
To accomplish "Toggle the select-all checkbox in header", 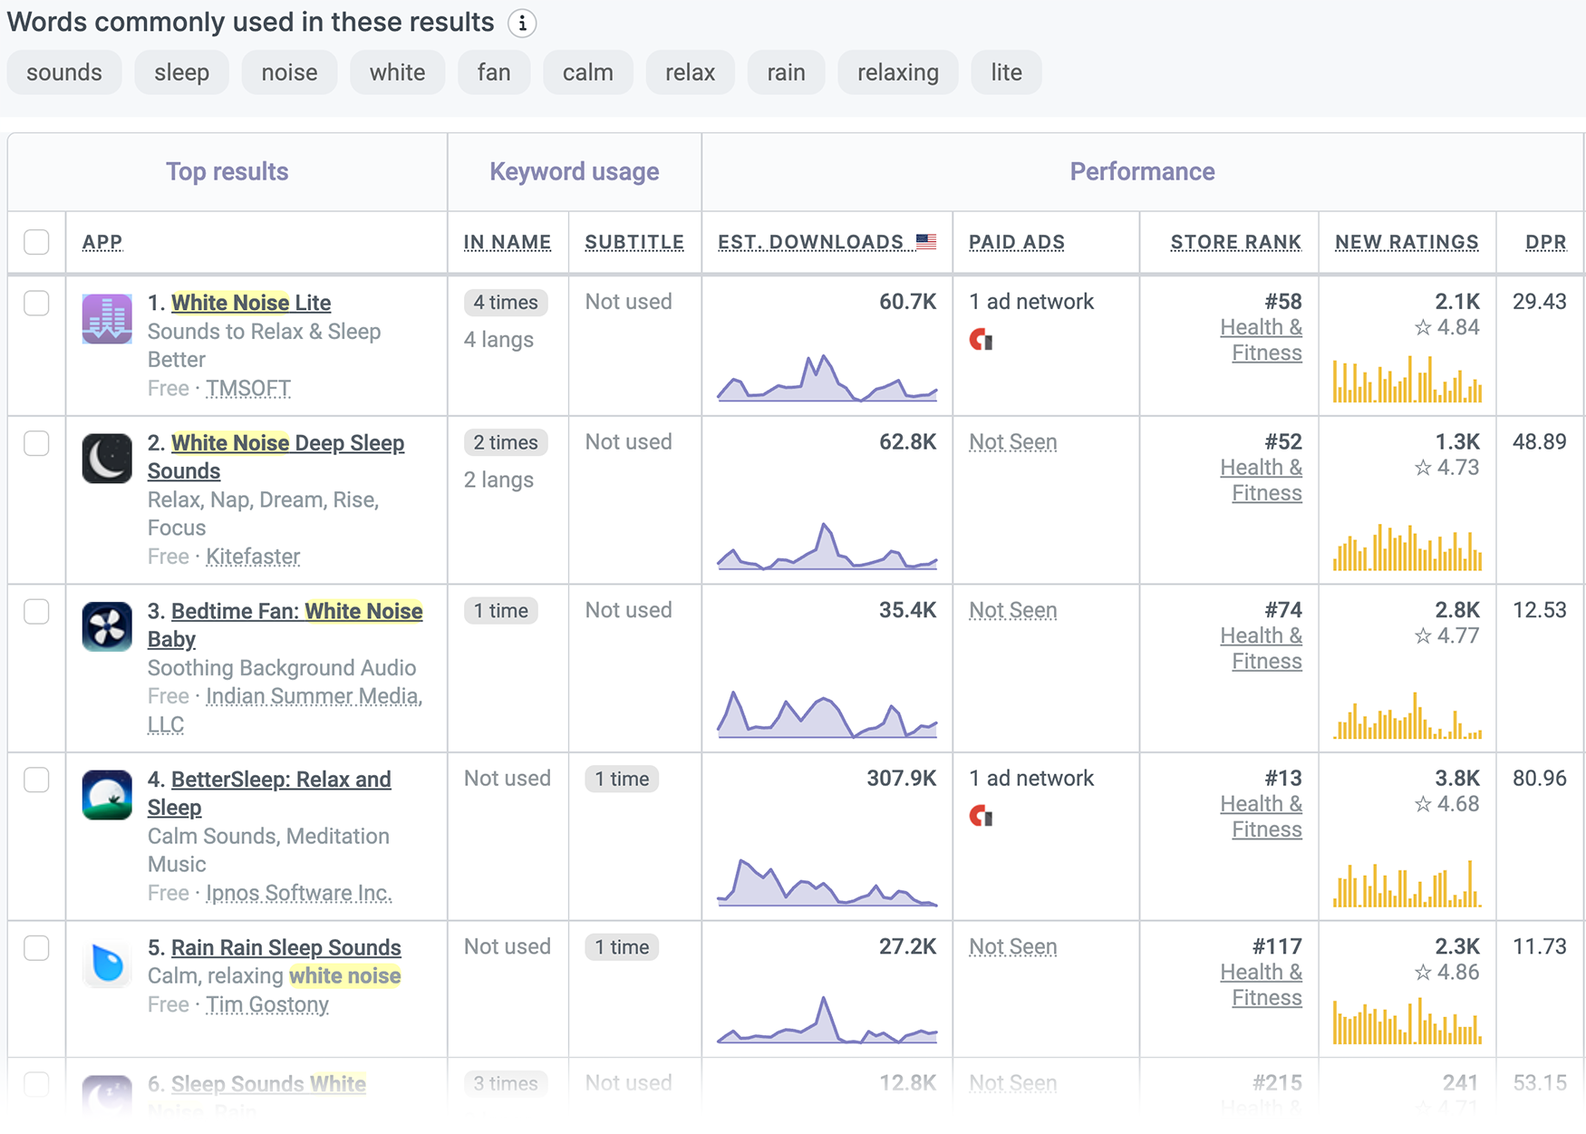I will click(x=36, y=242).
